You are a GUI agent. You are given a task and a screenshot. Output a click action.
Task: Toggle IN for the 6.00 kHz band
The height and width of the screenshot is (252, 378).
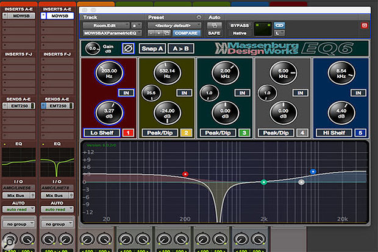301,93
